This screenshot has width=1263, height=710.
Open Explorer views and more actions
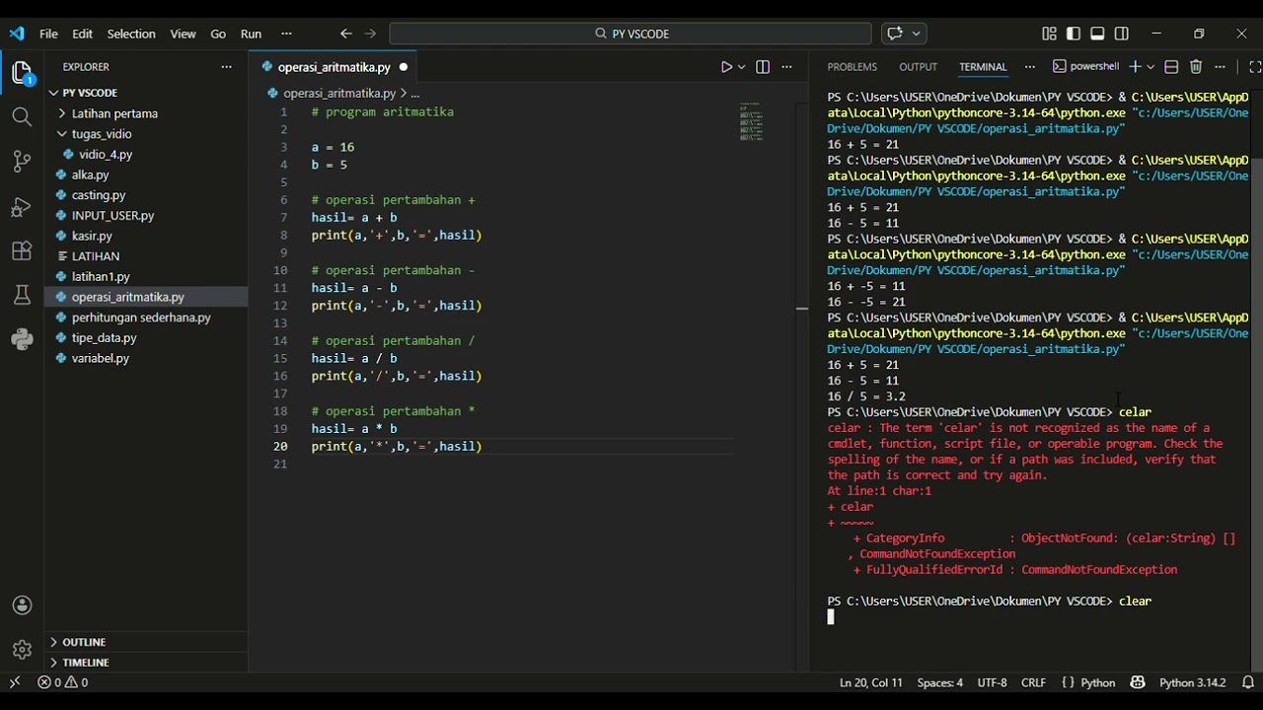(226, 67)
